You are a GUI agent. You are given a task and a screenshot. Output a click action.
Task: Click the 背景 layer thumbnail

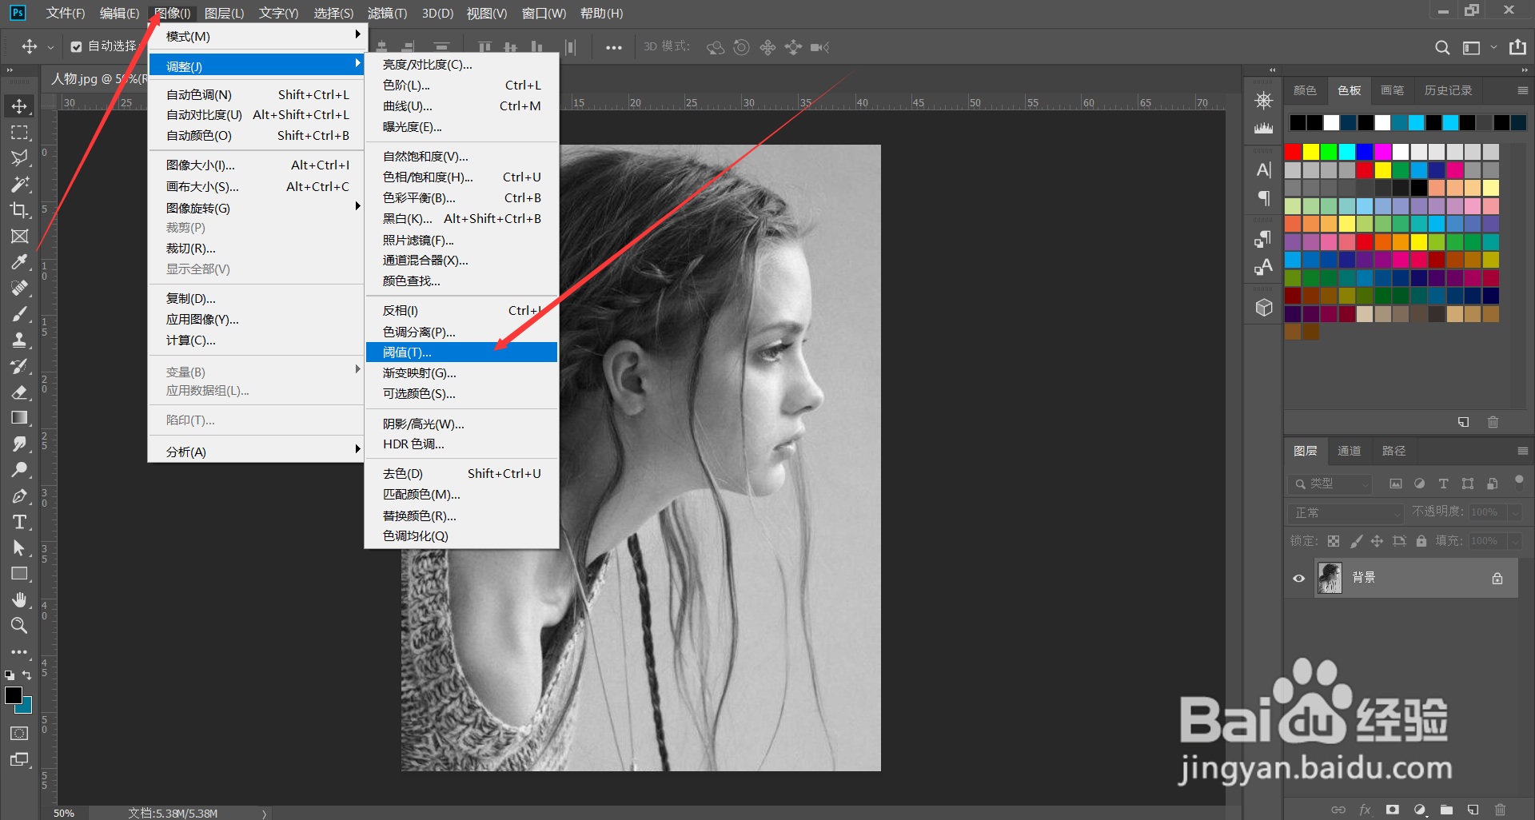[x=1330, y=578]
